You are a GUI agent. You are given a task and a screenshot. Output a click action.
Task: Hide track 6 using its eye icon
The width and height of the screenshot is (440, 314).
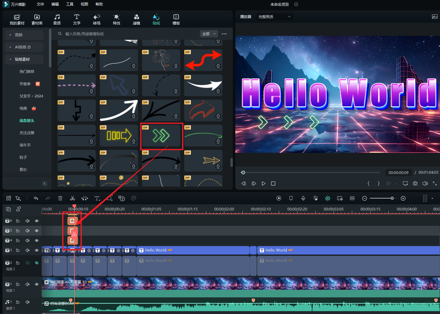click(x=37, y=221)
